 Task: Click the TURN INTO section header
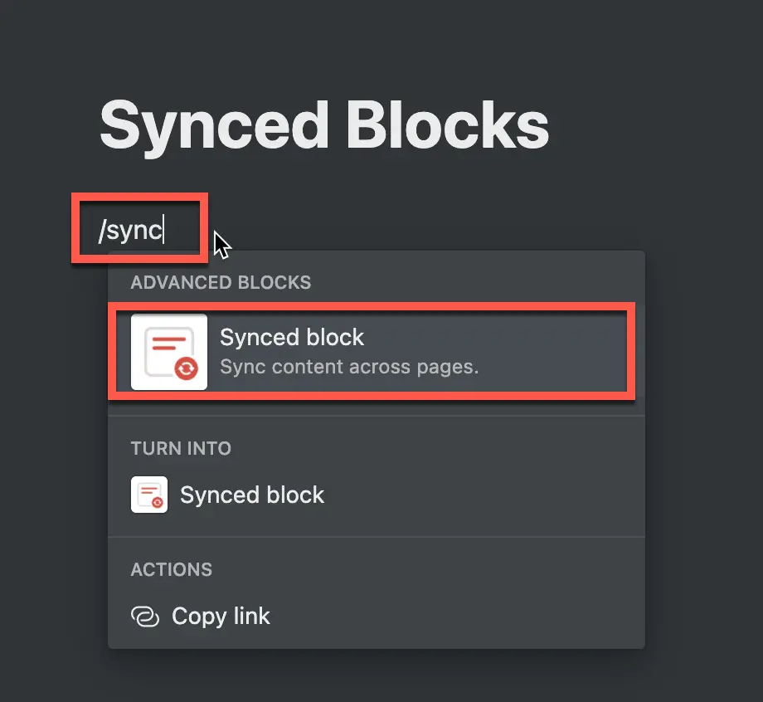pyautogui.click(x=181, y=448)
